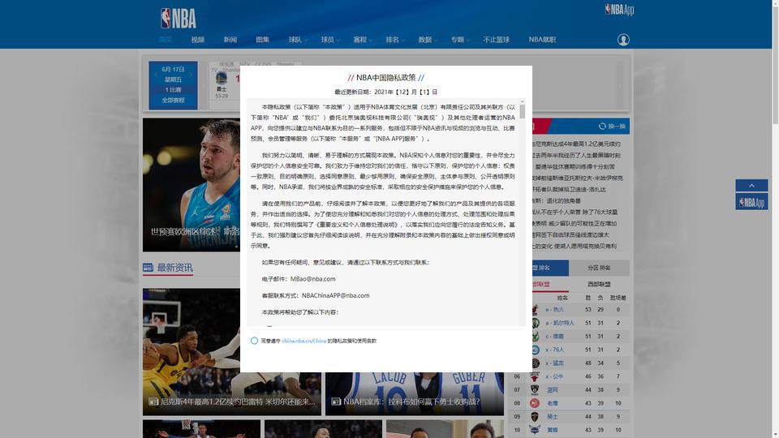Switch to the 分区排名 tab
The height and width of the screenshot is (438, 779).
pos(599,268)
